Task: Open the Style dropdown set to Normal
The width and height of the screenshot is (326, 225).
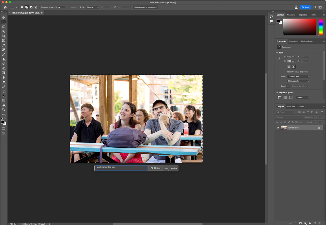Action: [93, 7]
